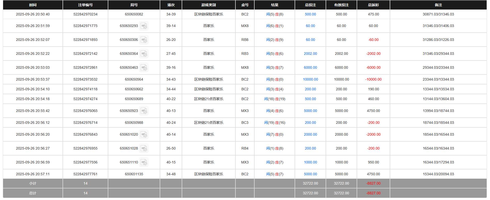Click result 闲(8) 庄(0)
The height and width of the screenshot is (200, 490).
274,79
